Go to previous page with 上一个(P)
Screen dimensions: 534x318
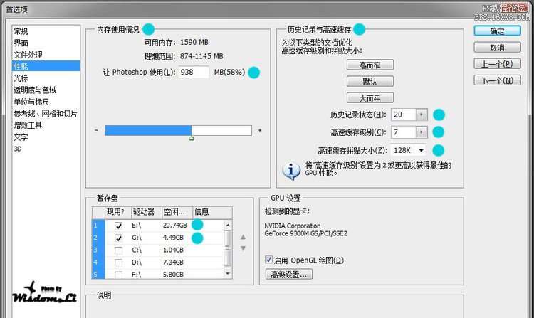click(x=497, y=64)
